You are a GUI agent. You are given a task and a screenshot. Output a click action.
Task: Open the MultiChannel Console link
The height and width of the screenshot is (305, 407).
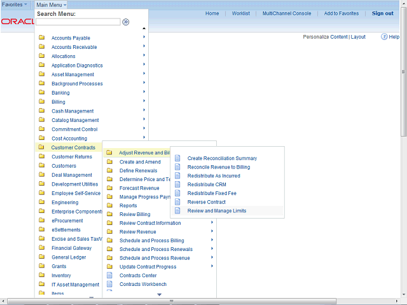[x=287, y=13]
